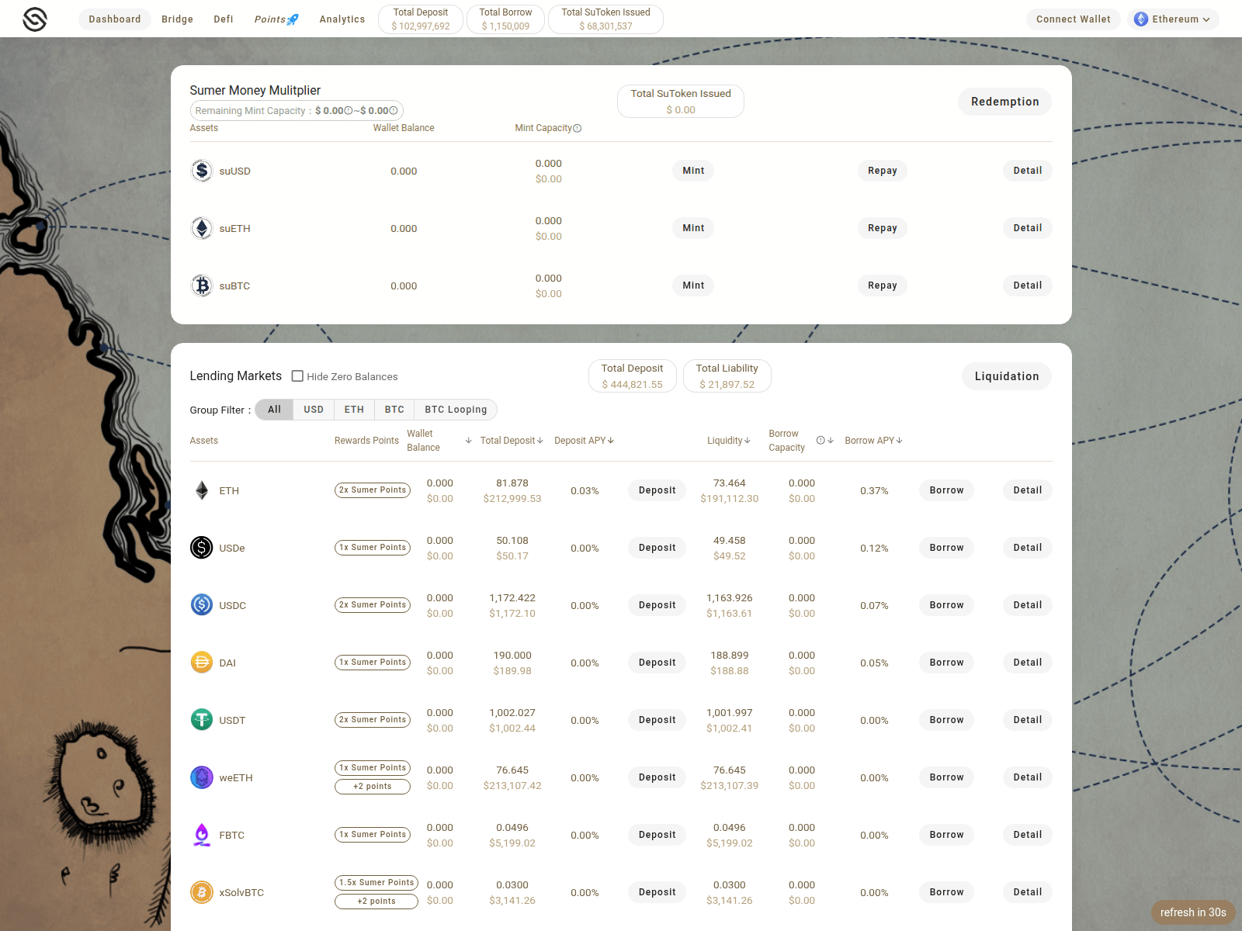The image size is (1242, 931).
Task: Select the All group filter
Action: (x=275, y=410)
